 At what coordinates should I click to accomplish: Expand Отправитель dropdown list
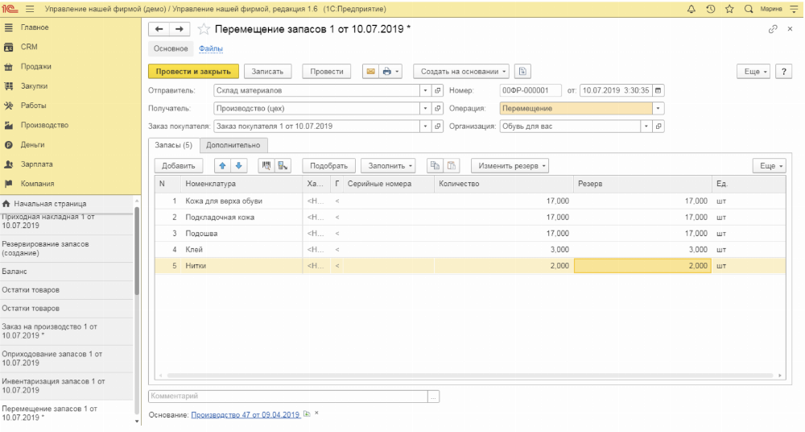pos(425,90)
